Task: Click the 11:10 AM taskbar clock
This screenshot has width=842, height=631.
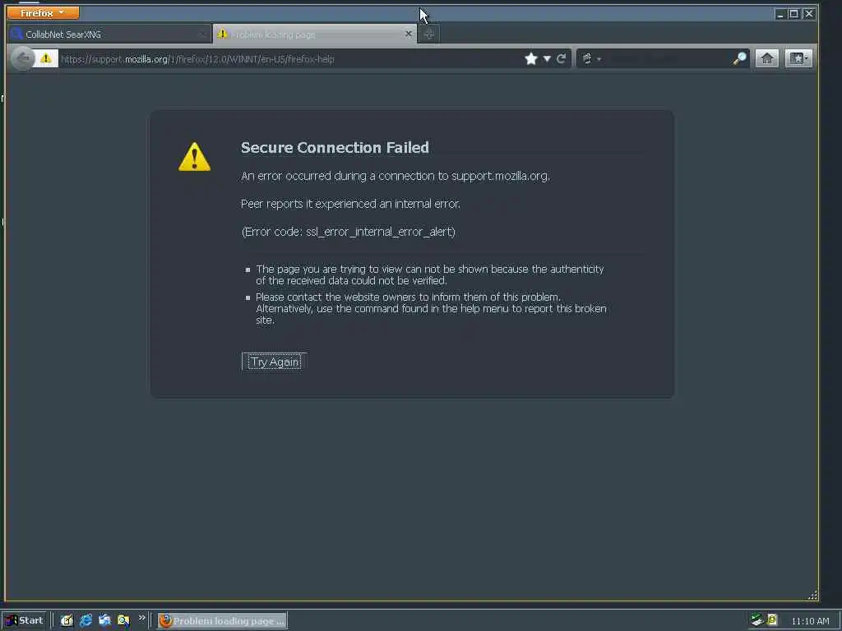Action: (810, 621)
